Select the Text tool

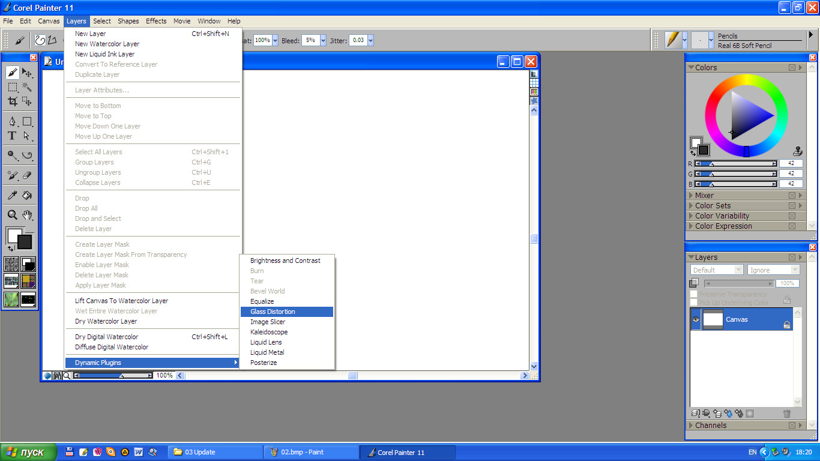tap(12, 136)
